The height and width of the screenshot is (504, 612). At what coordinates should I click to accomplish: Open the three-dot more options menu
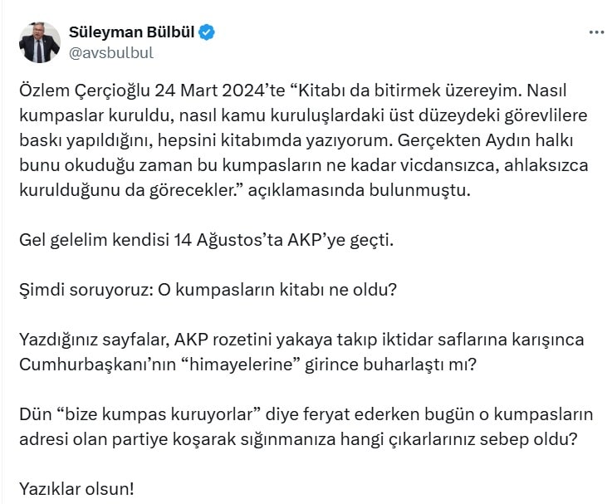tap(596, 32)
